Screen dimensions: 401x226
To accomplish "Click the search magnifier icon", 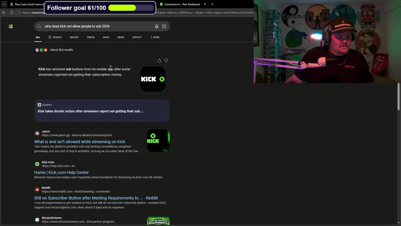I will point(39,26).
